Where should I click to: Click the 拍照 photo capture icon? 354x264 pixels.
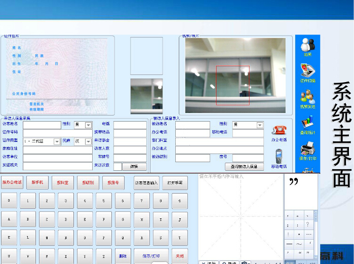(x=307, y=46)
